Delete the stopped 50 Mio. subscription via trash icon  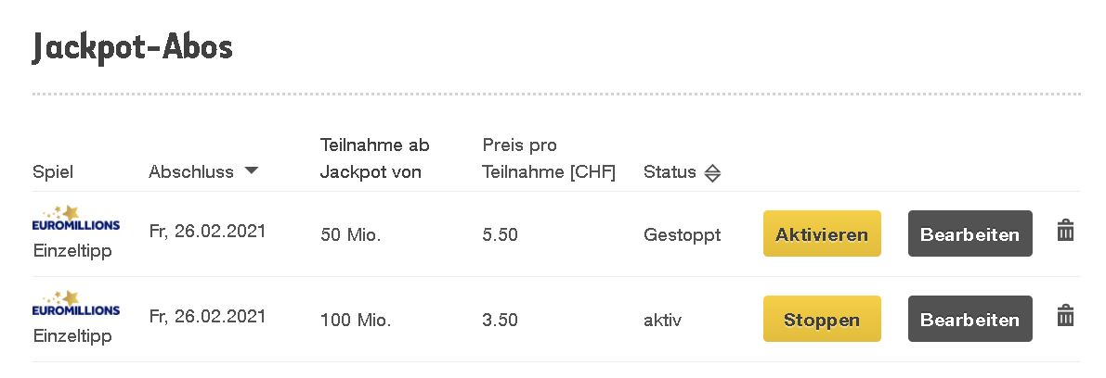coord(1065,232)
